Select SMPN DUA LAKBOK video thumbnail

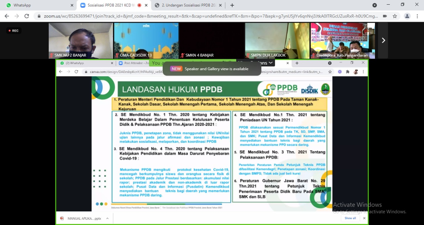pos(277,41)
